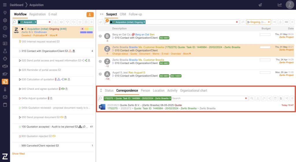Open the Word document icon for Quote Zertic B.V.

pos(102,107)
